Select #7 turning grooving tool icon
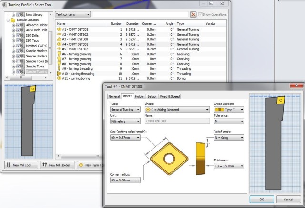This screenshot has height=208, width=305. tap(59, 59)
